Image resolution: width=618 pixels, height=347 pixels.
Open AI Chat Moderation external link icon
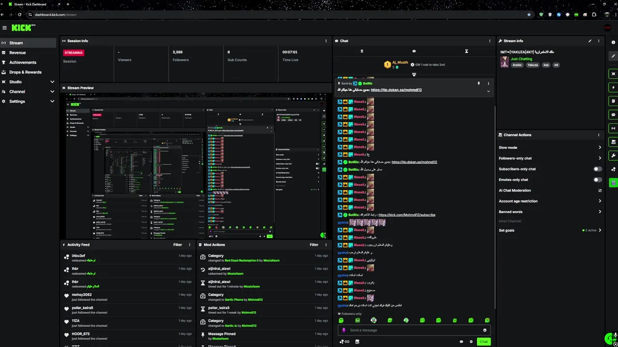(x=600, y=190)
